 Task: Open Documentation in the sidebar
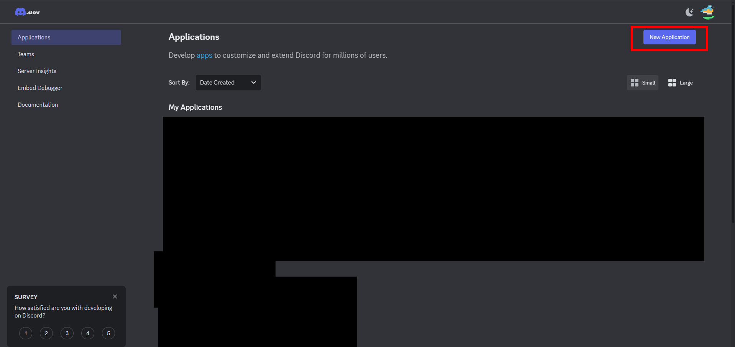coord(66,105)
